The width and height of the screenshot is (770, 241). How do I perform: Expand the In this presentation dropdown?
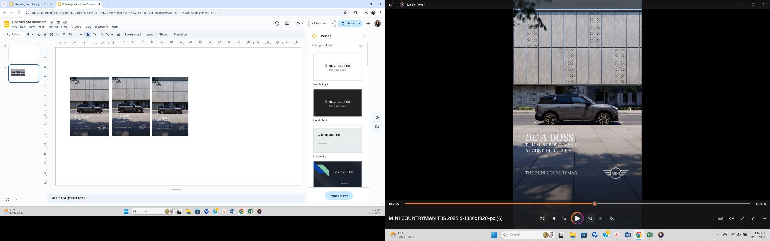[x=360, y=45]
